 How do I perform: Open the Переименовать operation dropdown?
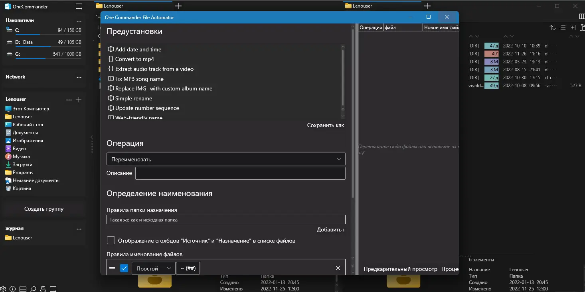226,159
